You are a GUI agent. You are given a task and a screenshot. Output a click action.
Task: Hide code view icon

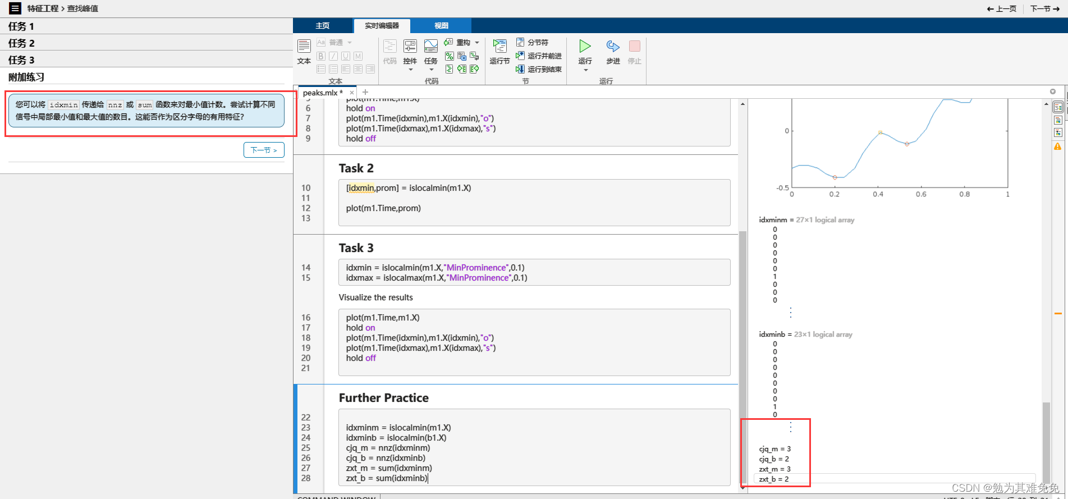pos(1058,132)
